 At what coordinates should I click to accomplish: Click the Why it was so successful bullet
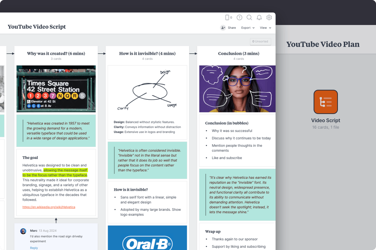click(232, 131)
